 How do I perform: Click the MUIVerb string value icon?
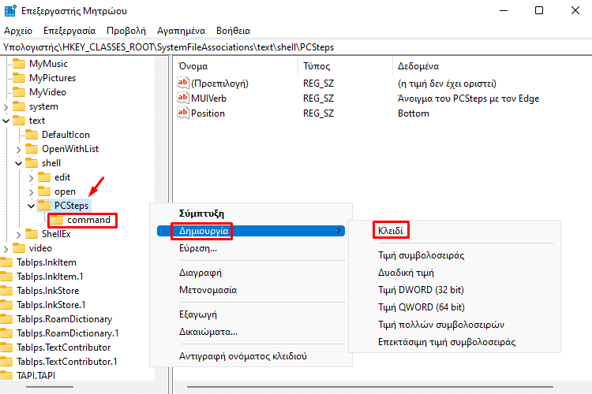pyautogui.click(x=183, y=98)
